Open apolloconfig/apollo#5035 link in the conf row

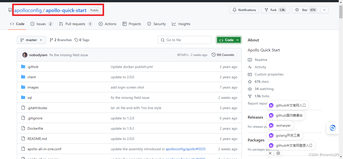pos(186,149)
